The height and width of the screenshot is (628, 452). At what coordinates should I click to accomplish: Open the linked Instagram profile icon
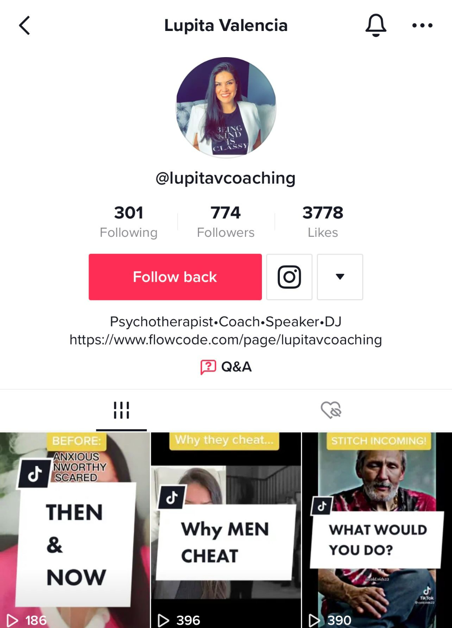coord(289,277)
